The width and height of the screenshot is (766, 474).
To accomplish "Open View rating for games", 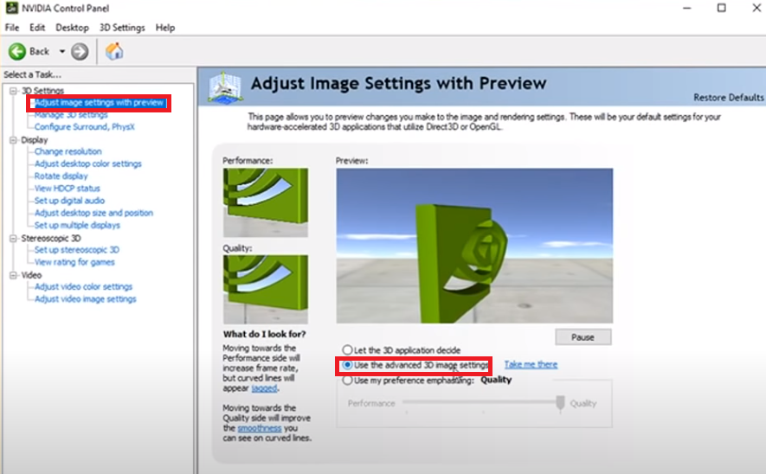I will (x=74, y=262).
